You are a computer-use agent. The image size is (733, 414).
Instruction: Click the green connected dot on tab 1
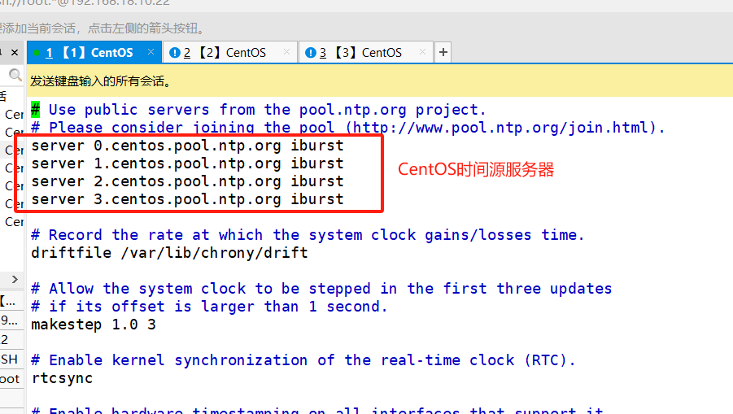tap(37, 53)
